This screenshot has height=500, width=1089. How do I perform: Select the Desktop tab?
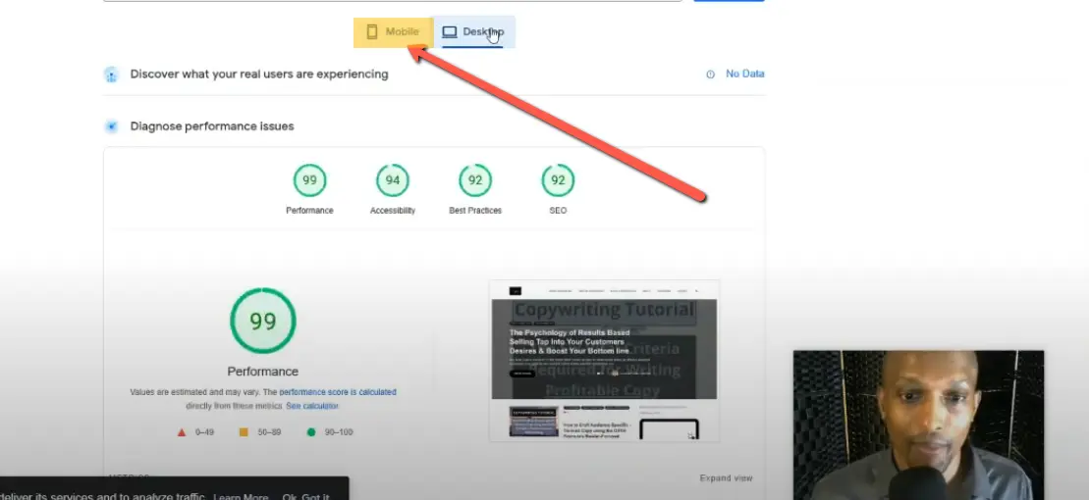coord(474,32)
